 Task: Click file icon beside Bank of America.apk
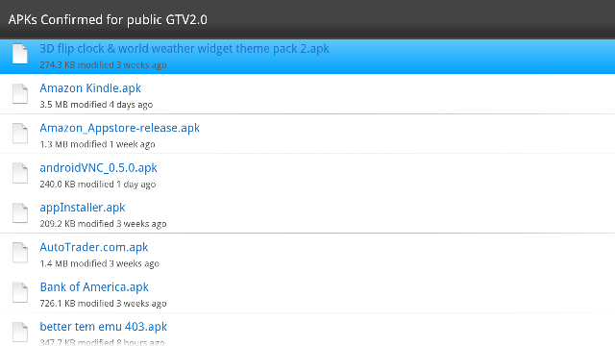(x=20, y=292)
